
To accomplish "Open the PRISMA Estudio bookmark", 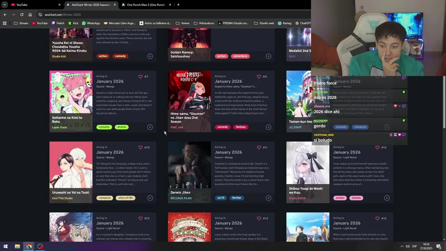I will tap(233, 23).
